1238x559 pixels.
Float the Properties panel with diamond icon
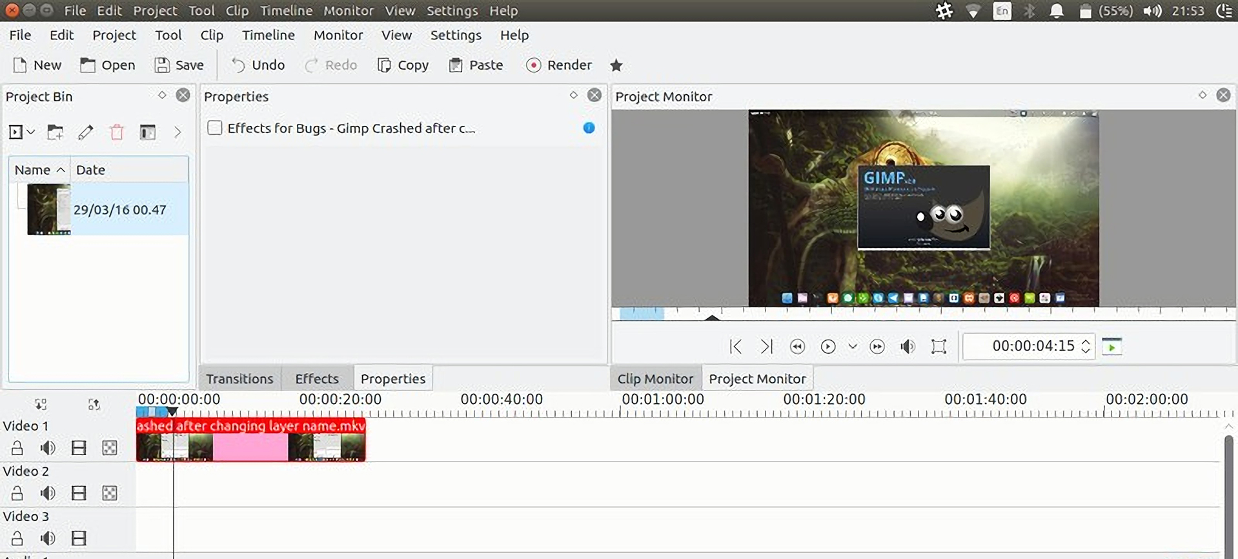574,96
